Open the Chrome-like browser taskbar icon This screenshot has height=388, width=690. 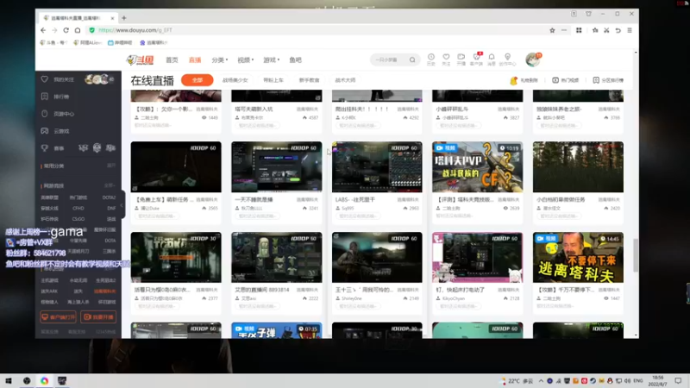pyautogui.click(x=45, y=381)
